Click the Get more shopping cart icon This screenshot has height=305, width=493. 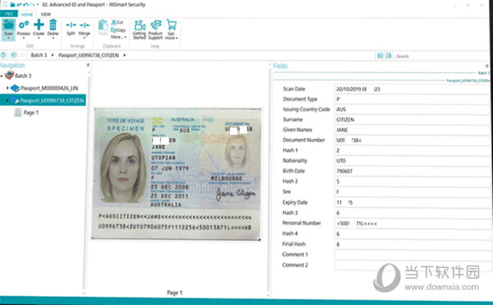(172, 25)
